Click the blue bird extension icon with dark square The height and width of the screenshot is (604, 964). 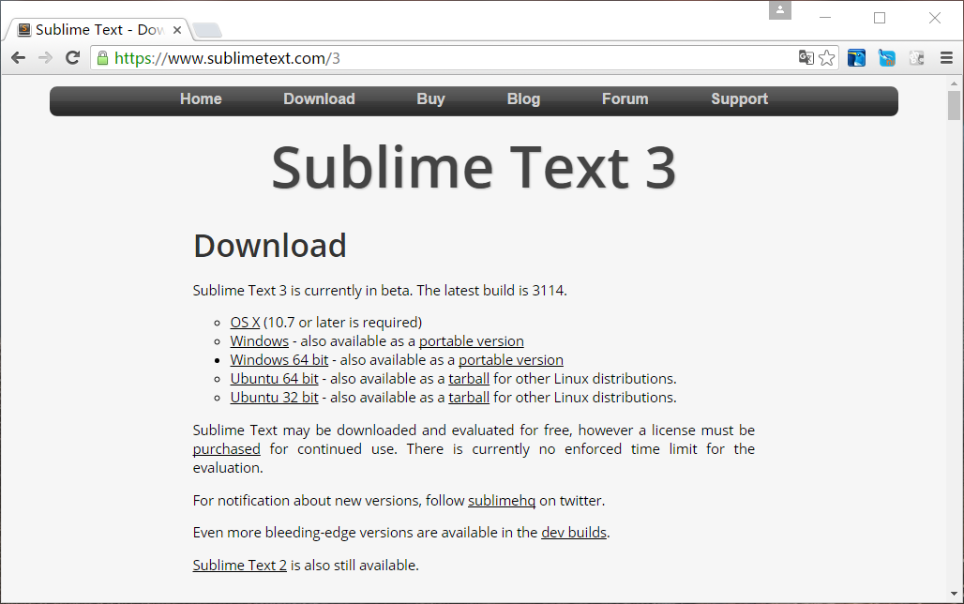coord(856,58)
